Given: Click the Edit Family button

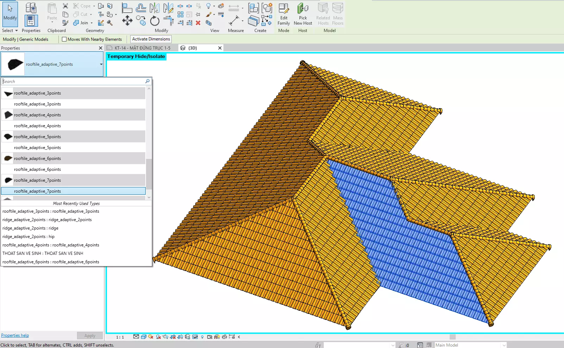Looking at the screenshot, I should (284, 14).
